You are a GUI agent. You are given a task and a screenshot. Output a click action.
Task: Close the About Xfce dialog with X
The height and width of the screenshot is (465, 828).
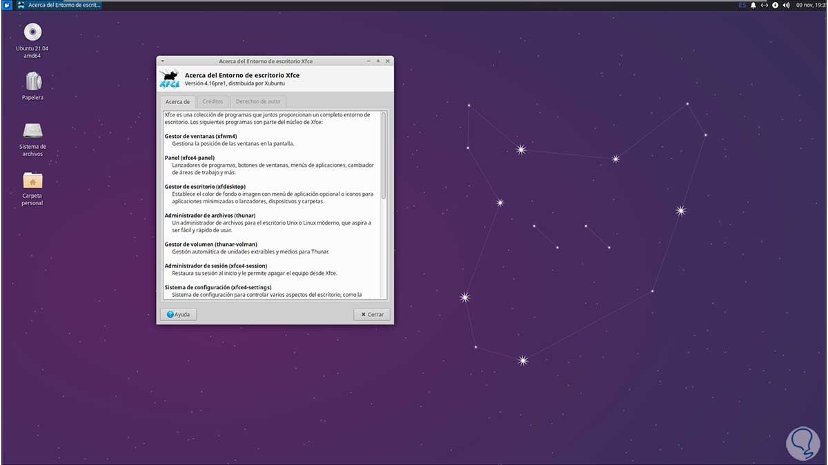tap(387, 61)
